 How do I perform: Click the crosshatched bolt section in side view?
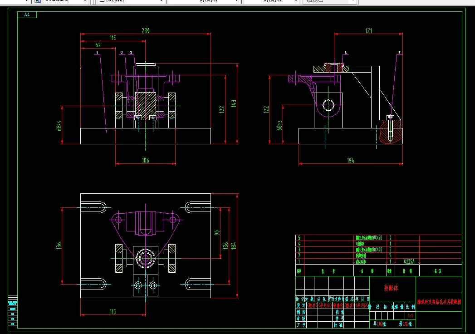pos(390,131)
